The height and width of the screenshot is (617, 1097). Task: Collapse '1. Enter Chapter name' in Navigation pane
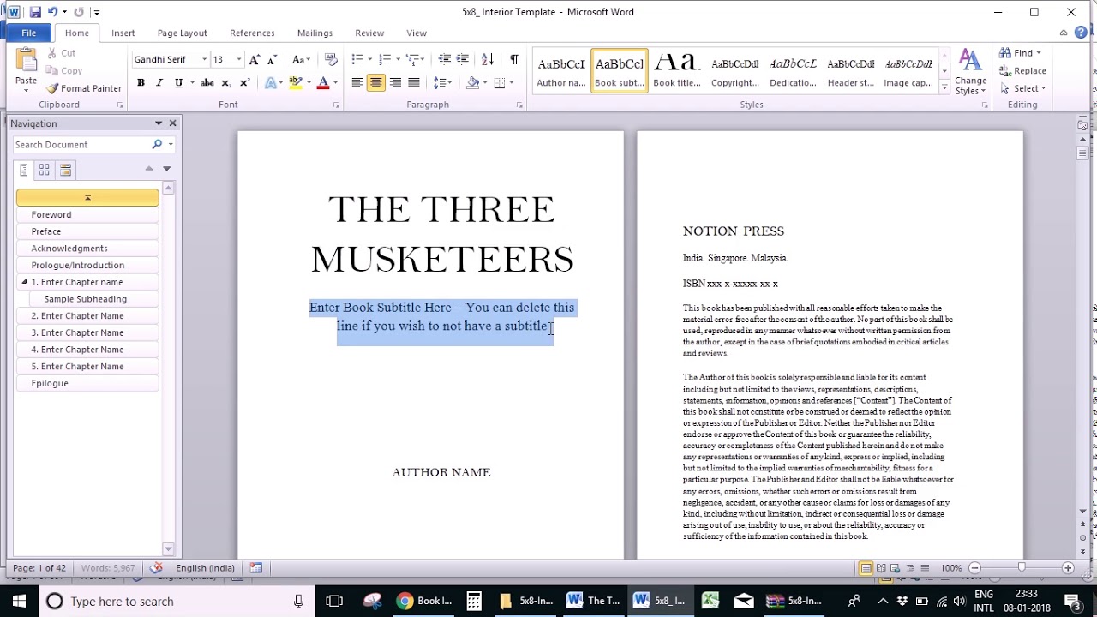(24, 281)
